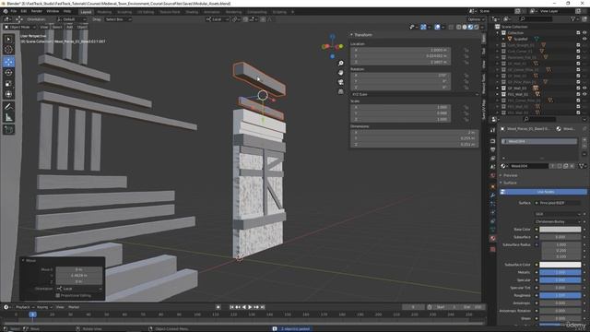Expand the Preview material section
Image resolution: width=590 pixels, height=332 pixels.
click(509, 175)
